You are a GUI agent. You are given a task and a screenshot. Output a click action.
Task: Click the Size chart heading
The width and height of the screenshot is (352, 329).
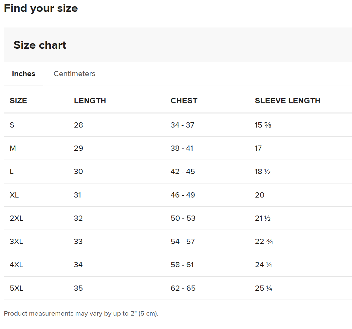[40, 45]
